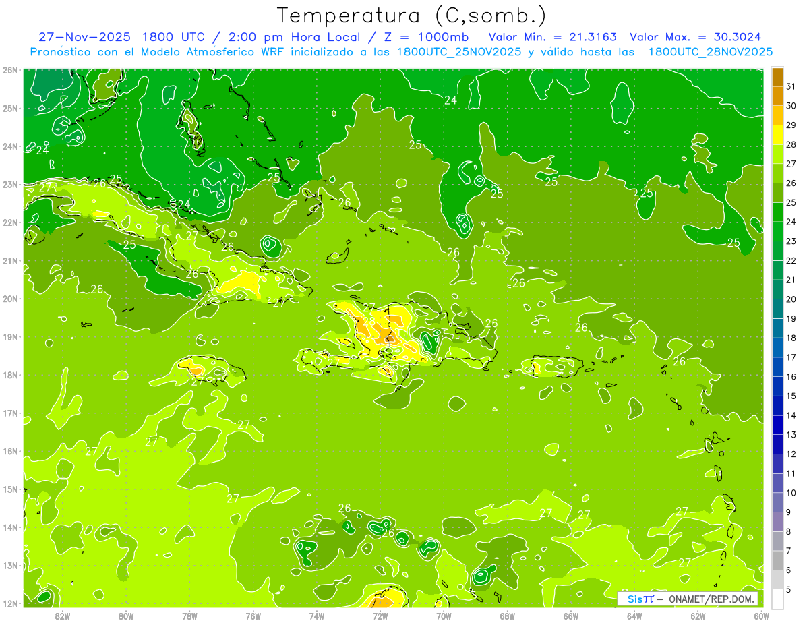Click the longitude axis label '82W'
This screenshot has width=809, height=625.
(63, 616)
